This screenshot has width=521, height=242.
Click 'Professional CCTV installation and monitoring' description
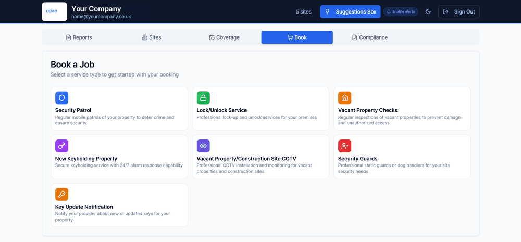[254, 168]
